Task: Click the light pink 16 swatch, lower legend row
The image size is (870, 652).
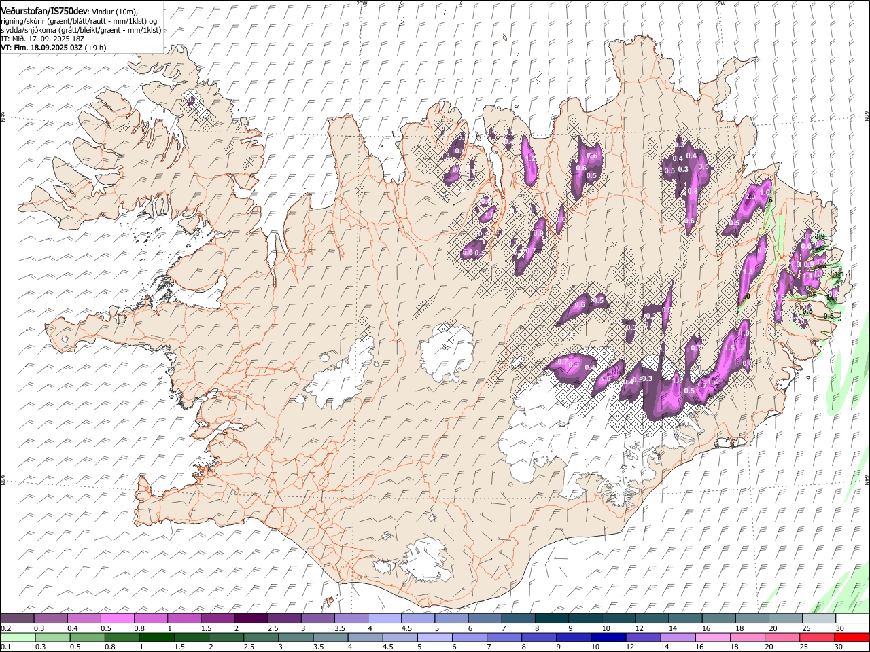Action: pos(712,637)
